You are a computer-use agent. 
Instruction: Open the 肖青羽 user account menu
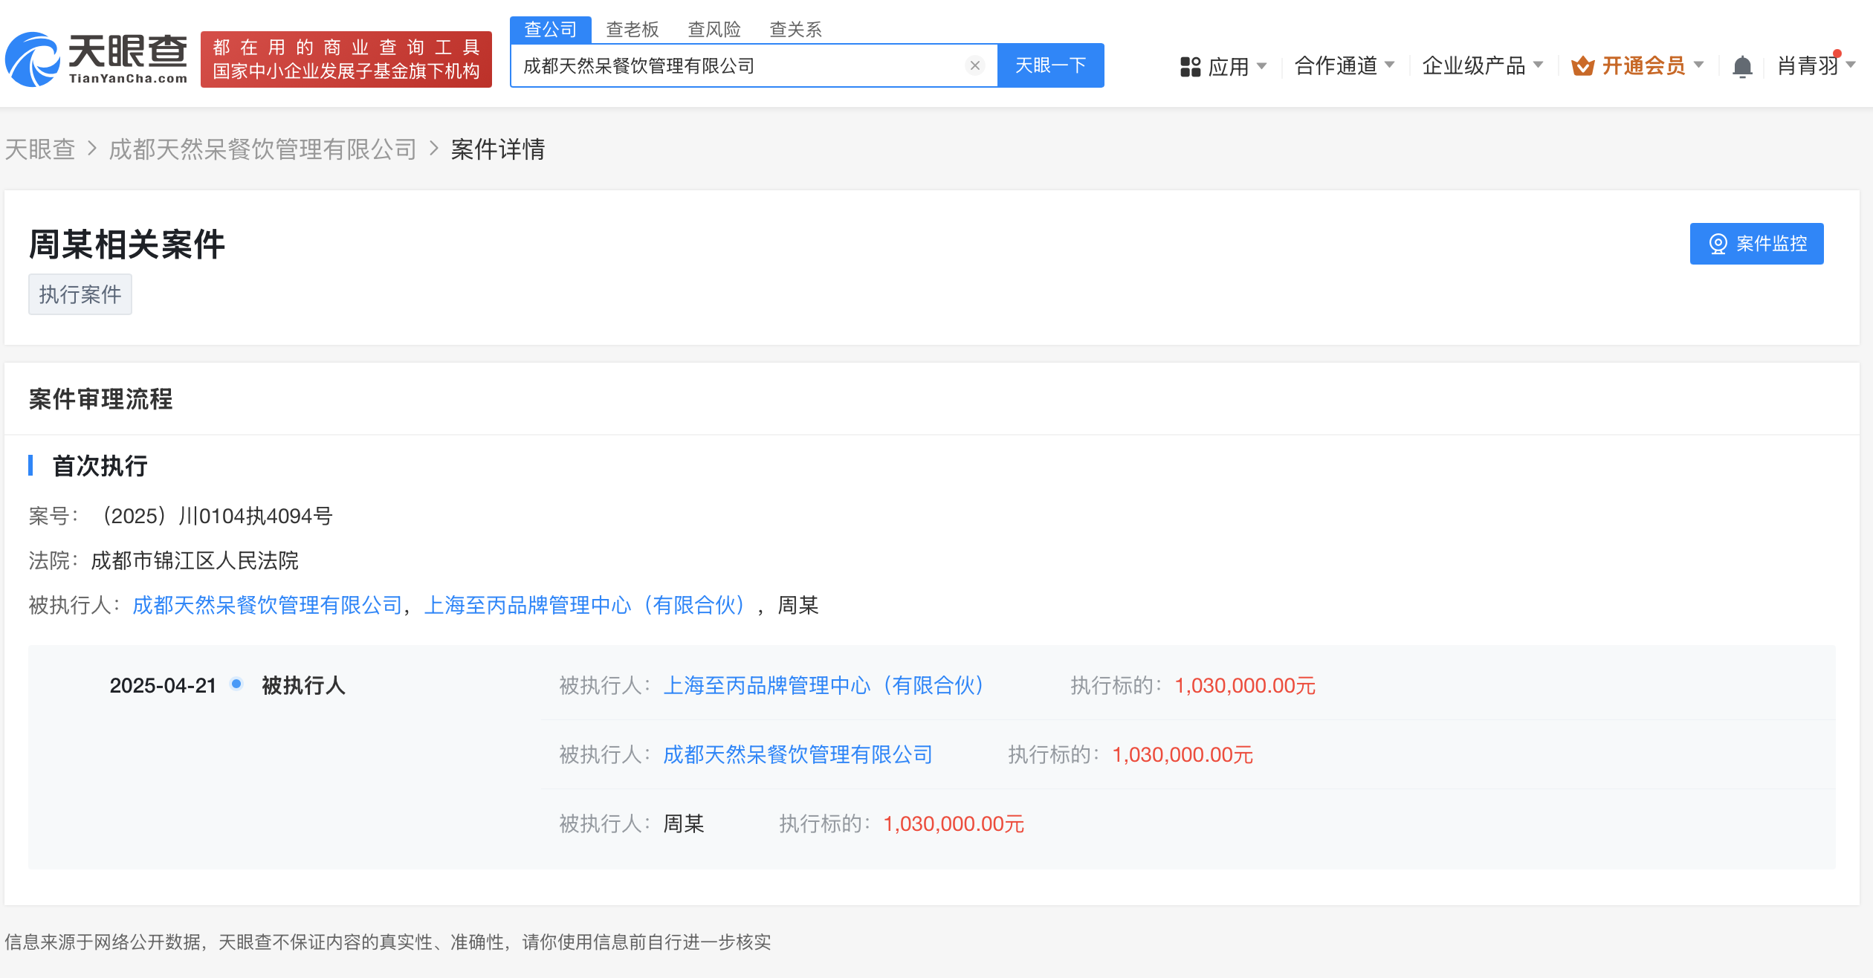pyautogui.click(x=1808, y=66)
